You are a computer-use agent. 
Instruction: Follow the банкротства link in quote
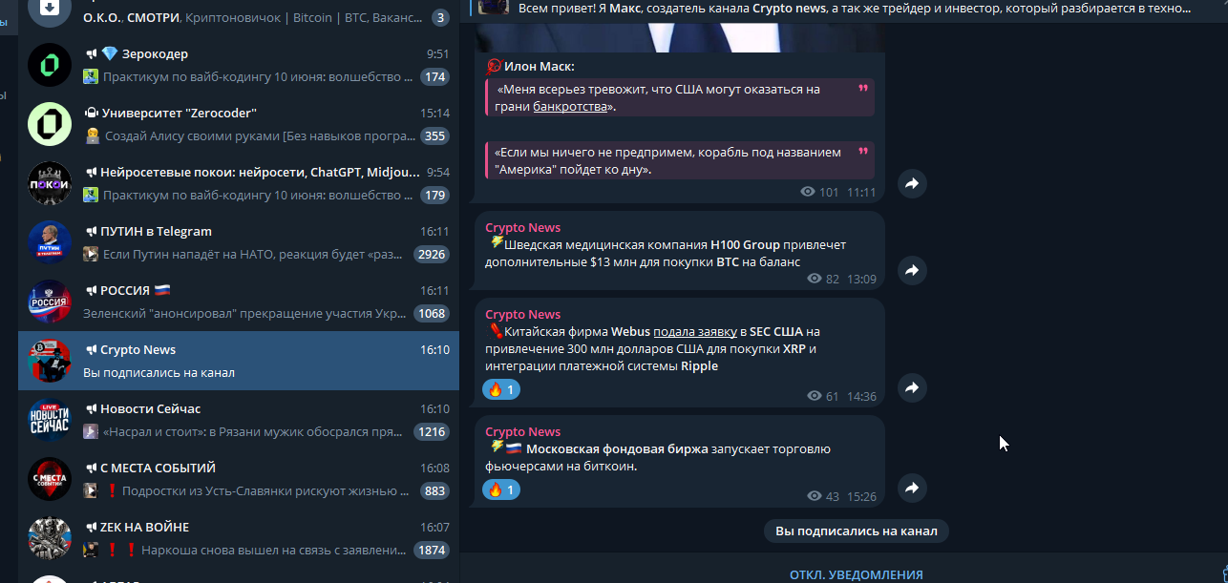click(570, 107)
